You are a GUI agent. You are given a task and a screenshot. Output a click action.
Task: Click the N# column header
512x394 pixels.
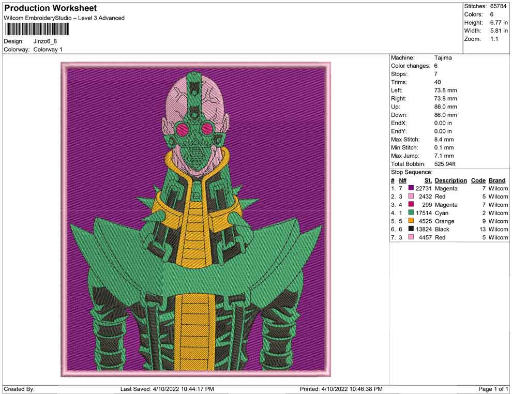(402, 180)
